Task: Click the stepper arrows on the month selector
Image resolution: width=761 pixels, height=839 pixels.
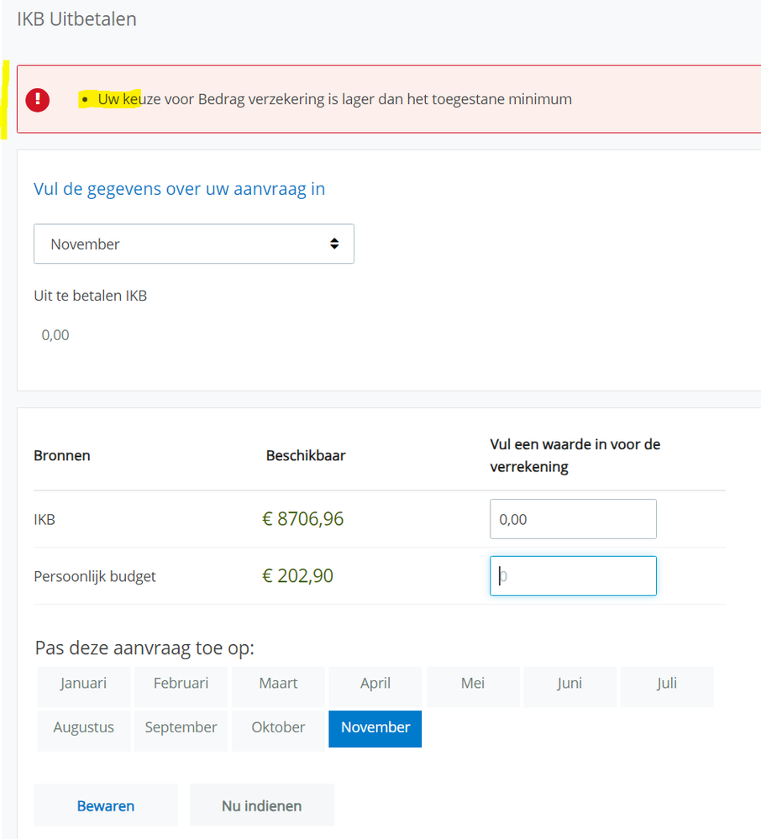Action: (x=335, y=243)
